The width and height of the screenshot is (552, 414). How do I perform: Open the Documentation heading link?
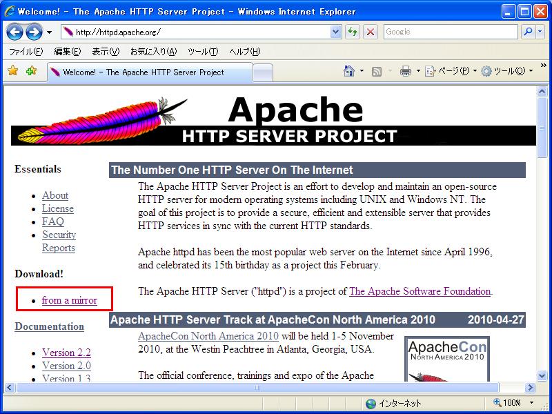(x=49, y=326)
